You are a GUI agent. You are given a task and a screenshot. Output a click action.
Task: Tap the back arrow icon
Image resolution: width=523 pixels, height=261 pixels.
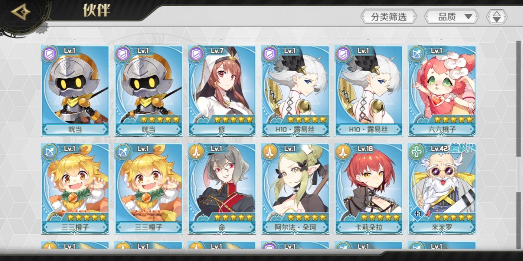pyautogui.click(x=20, y=13)
